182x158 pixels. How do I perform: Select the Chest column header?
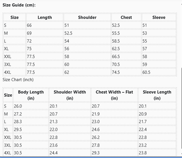click(x=126, y=18)
